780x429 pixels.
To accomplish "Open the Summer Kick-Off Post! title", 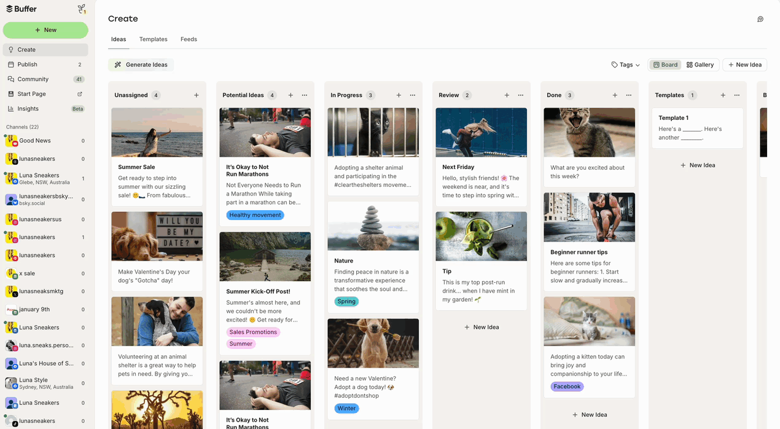I will tap(258, 292).
